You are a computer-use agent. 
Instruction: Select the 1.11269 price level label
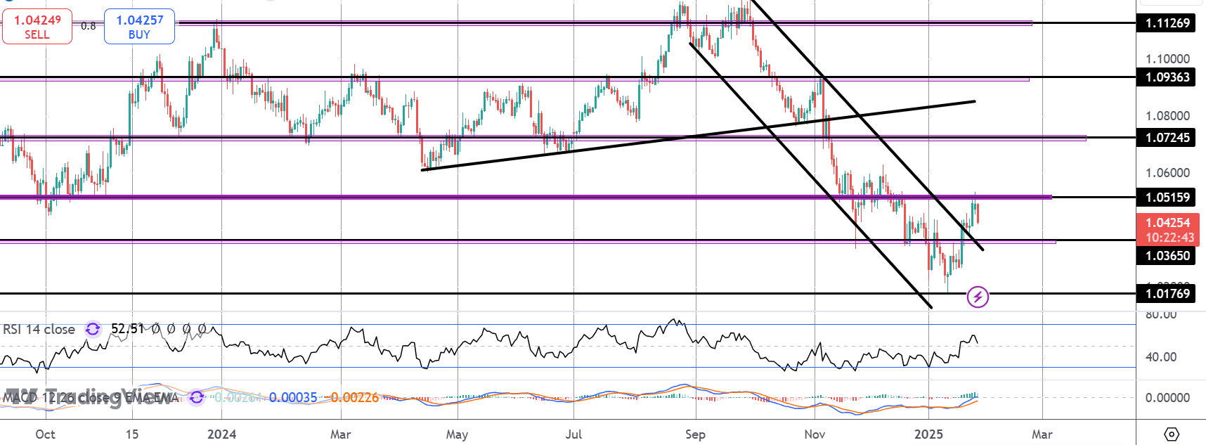coord(1167,23)
